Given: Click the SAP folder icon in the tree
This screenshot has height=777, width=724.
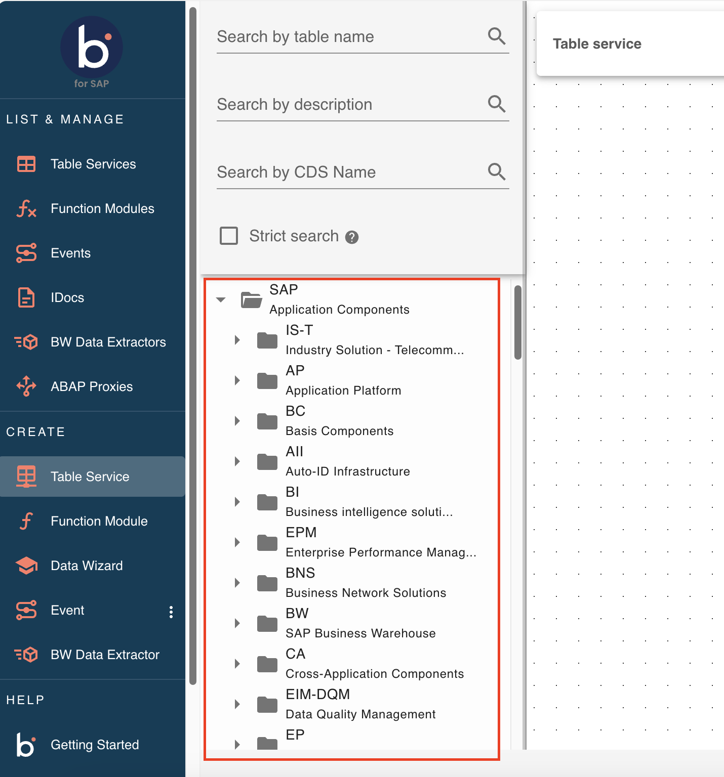Looking at the screenshot, I should [250, 299].
